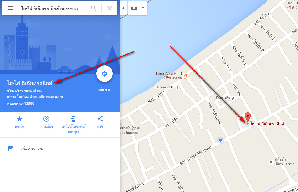
Task: Collapse the side panel arrow
Action: 123,8
